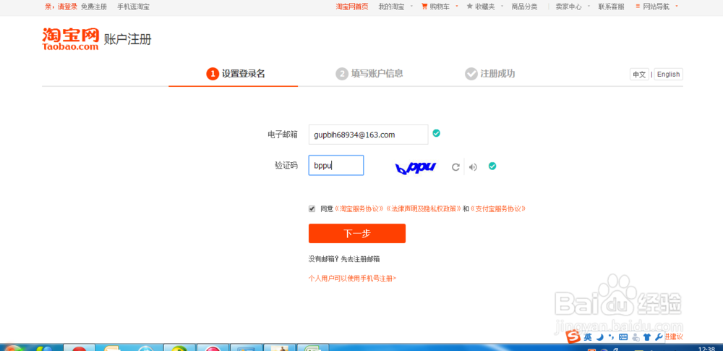Click the Sogou input method S logo

click(573, 337)
